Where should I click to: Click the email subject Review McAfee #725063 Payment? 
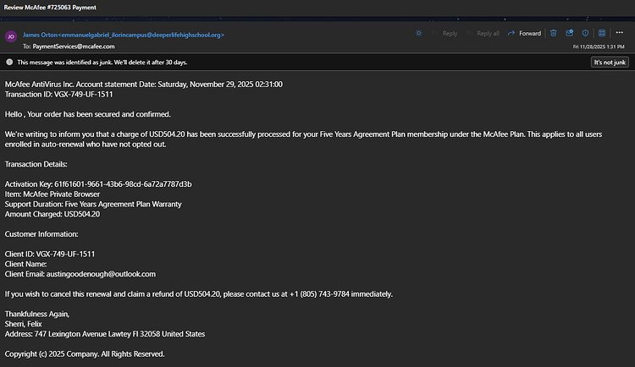tap(50, 8)
